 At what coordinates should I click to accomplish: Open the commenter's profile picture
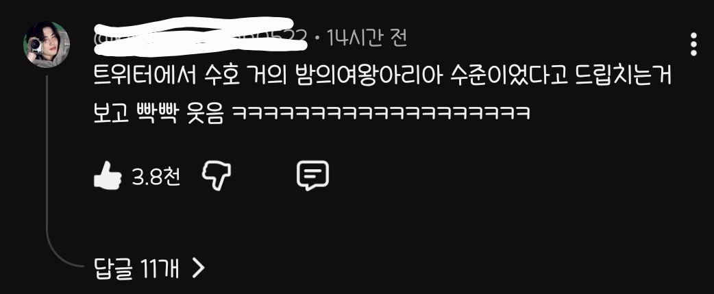coord(47,45)
